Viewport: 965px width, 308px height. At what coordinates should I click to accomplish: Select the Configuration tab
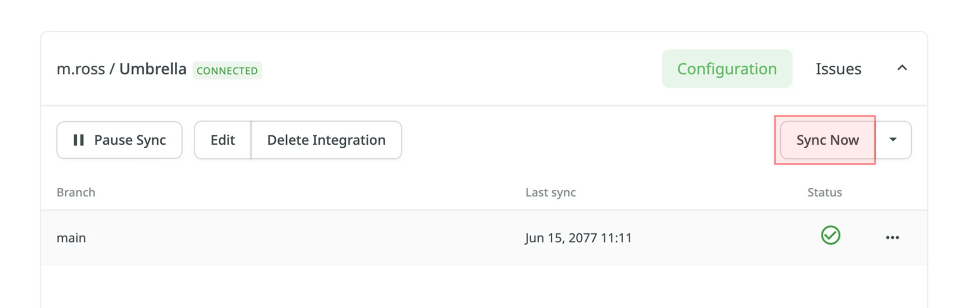[727, 69]
